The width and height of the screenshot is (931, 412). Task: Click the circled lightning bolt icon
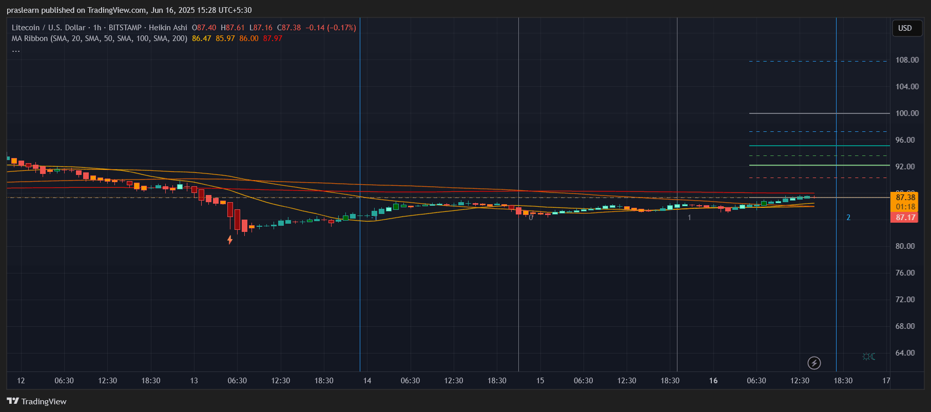814,363
